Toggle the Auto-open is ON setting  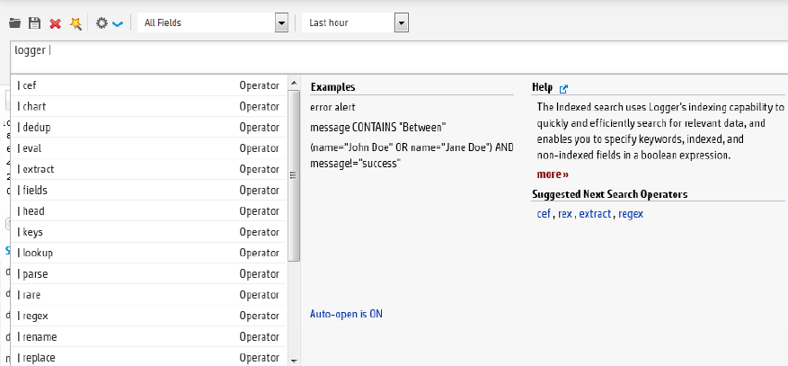[x=346, y=314]
